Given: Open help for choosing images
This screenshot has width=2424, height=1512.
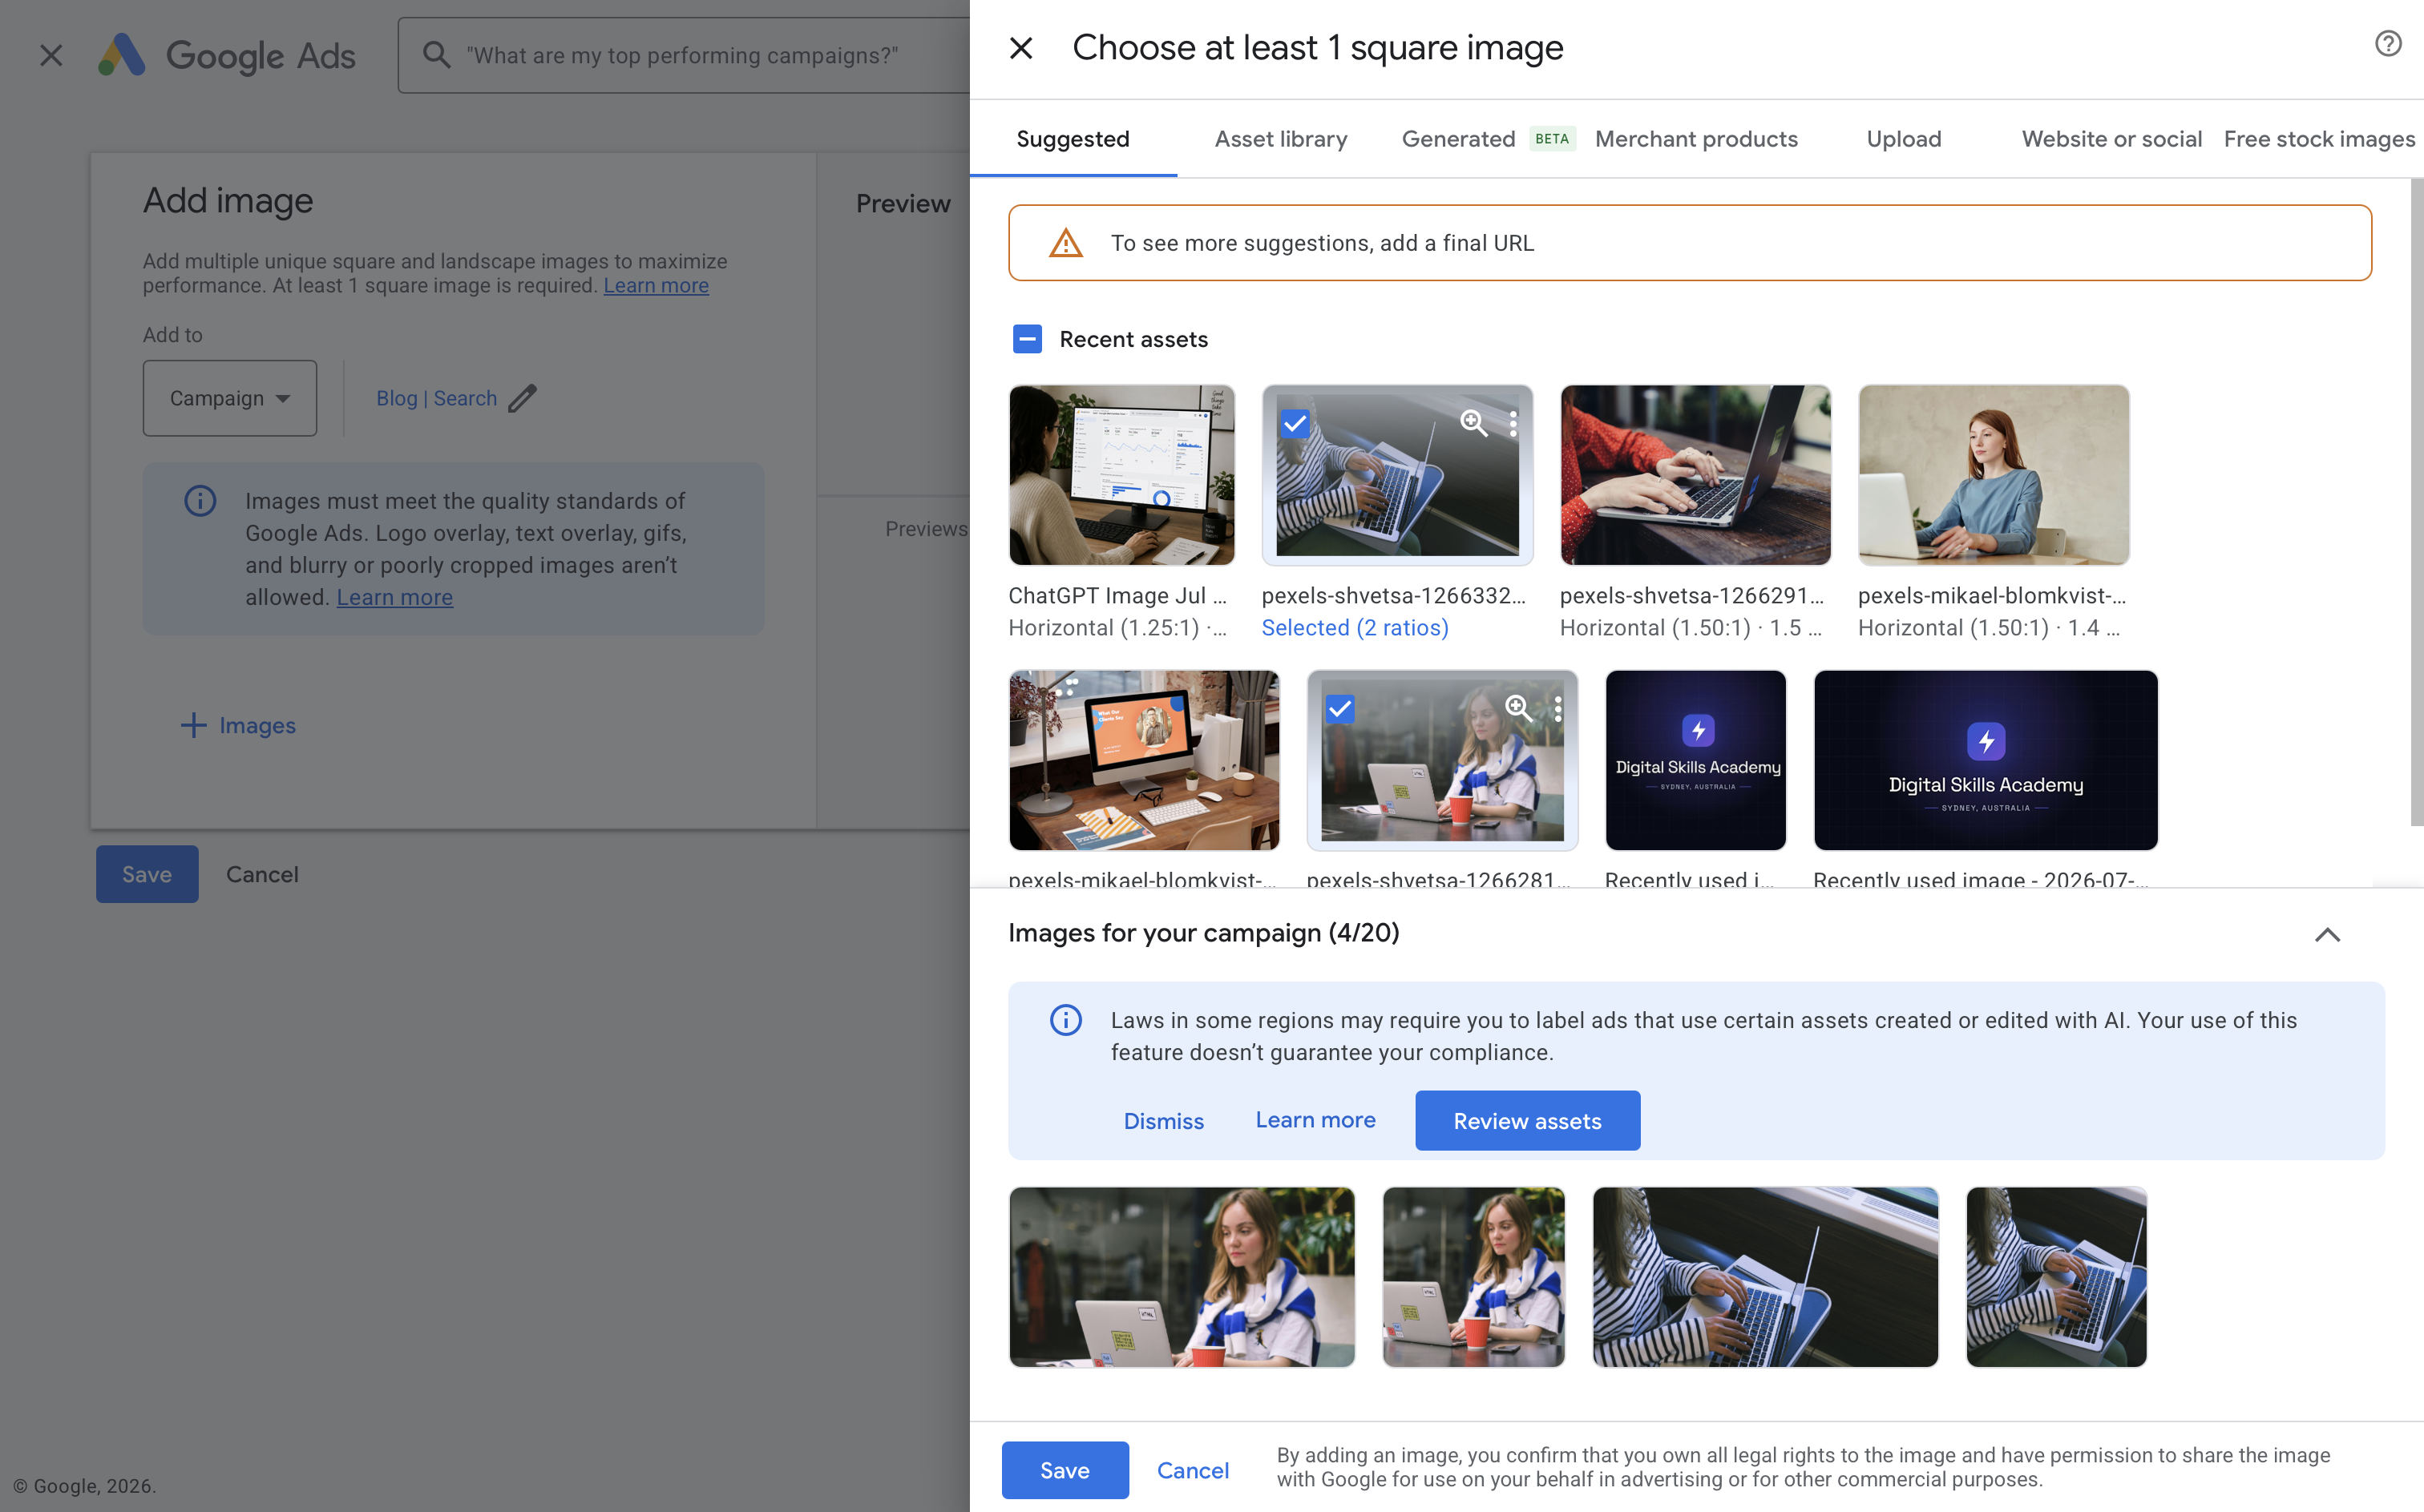Looking at the screenshot, I should pos(2388,43).
